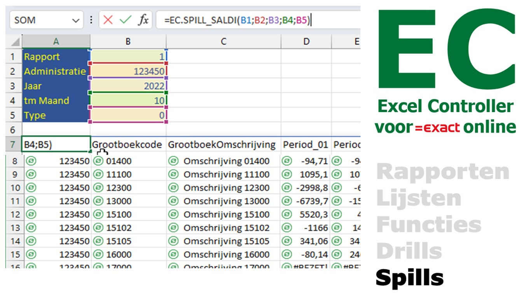
Task: Click the tm Maand label cell
Action: tap(56, 100)
